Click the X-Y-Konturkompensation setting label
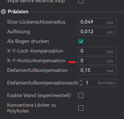124x119 pixels. point(36,61)
